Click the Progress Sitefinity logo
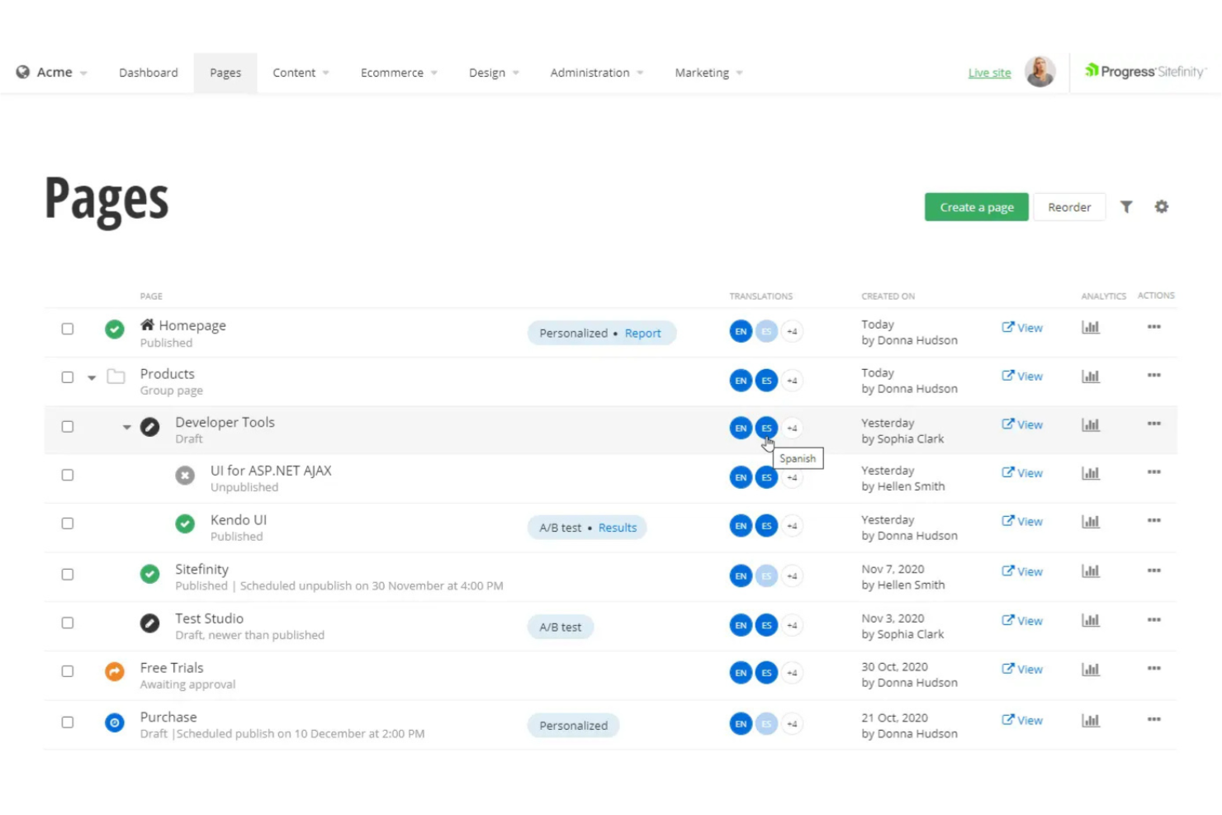The width and height of the screenshot is (1222, 815). [1146, 72]
